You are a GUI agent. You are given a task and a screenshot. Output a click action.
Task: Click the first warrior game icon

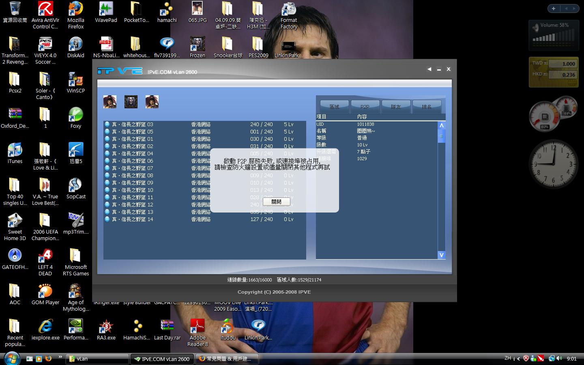pyautogui.click(x=110, y=102)
